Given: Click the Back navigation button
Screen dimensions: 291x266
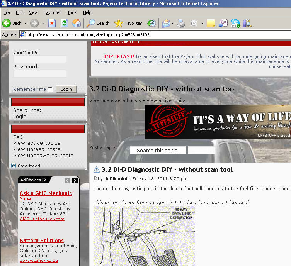Looking at the screenshot, I should coord(12,23).
